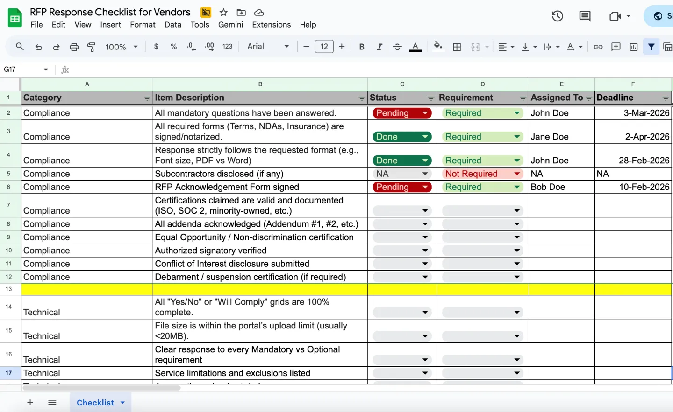Redo the last action
The height and width of the screenshot is (412, 673).
56,47
